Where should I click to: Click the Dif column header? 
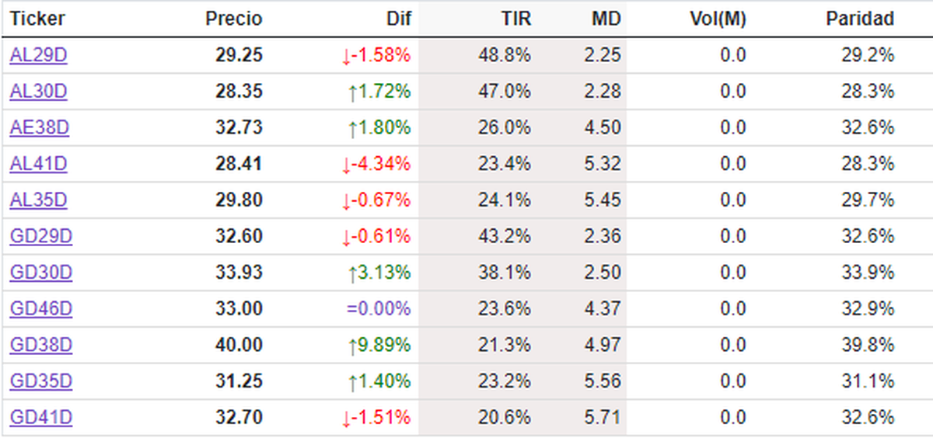(397, 19)
